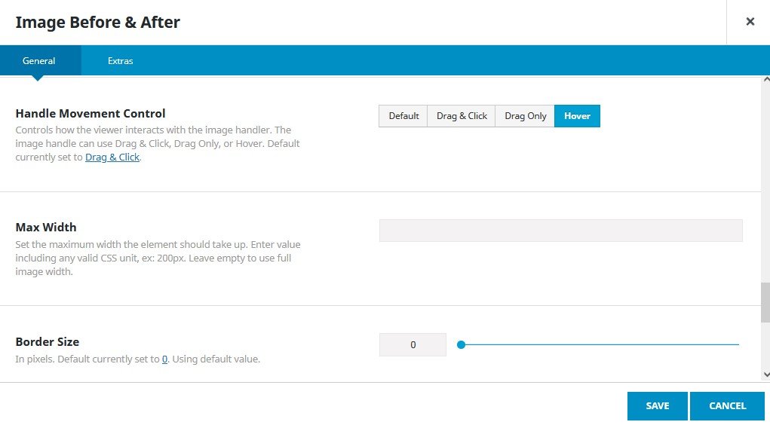Switch to the General tab
770x425 pixels.
[38, 61]
